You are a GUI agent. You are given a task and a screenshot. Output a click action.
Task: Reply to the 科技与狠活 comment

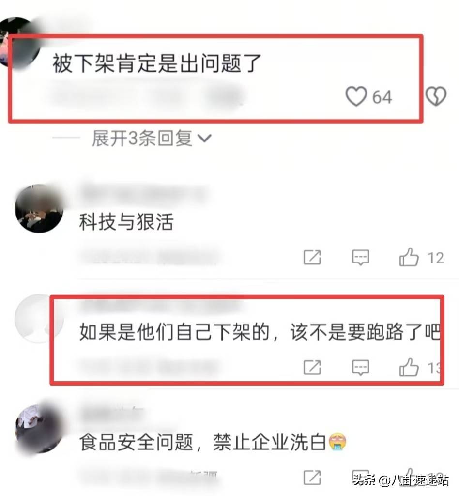coord(360,257)
